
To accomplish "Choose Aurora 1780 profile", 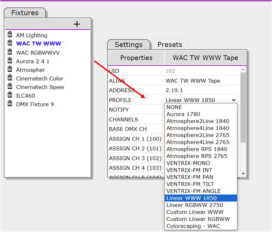I will (x=201, y=114).
